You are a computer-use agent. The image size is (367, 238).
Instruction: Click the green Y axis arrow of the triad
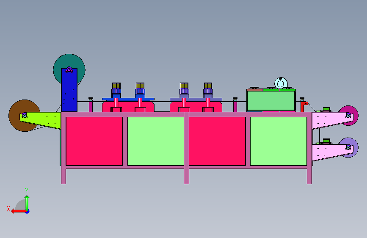[27, 203]
